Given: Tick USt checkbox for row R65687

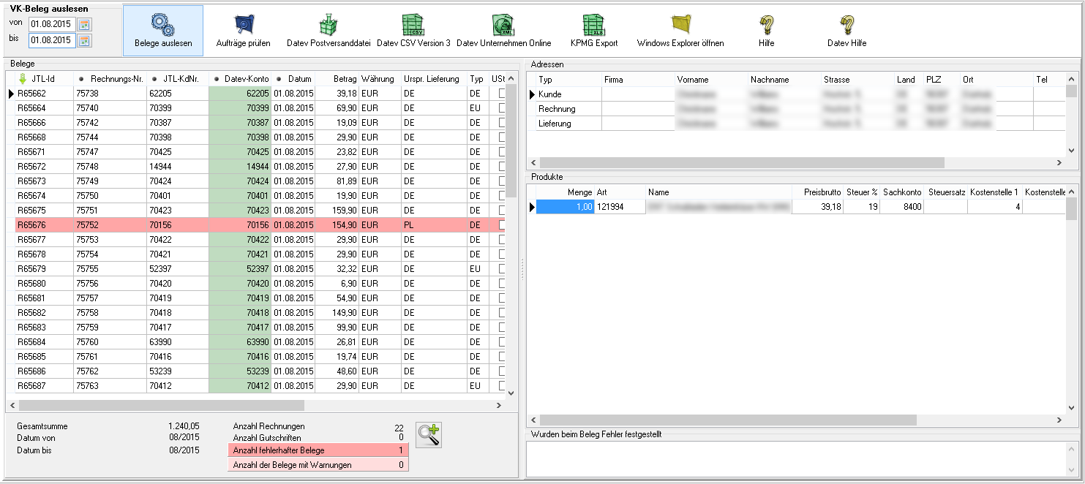Looking at the screenshot, I should coord(502,386).
